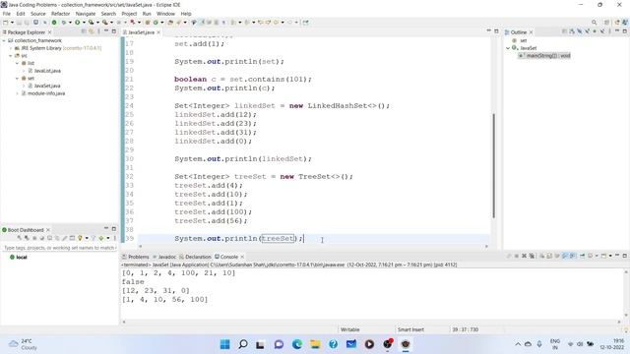Screen dimensions: 630x354
Task: Maximize the Package Explorer panel
Action: [x=114, y=30]
